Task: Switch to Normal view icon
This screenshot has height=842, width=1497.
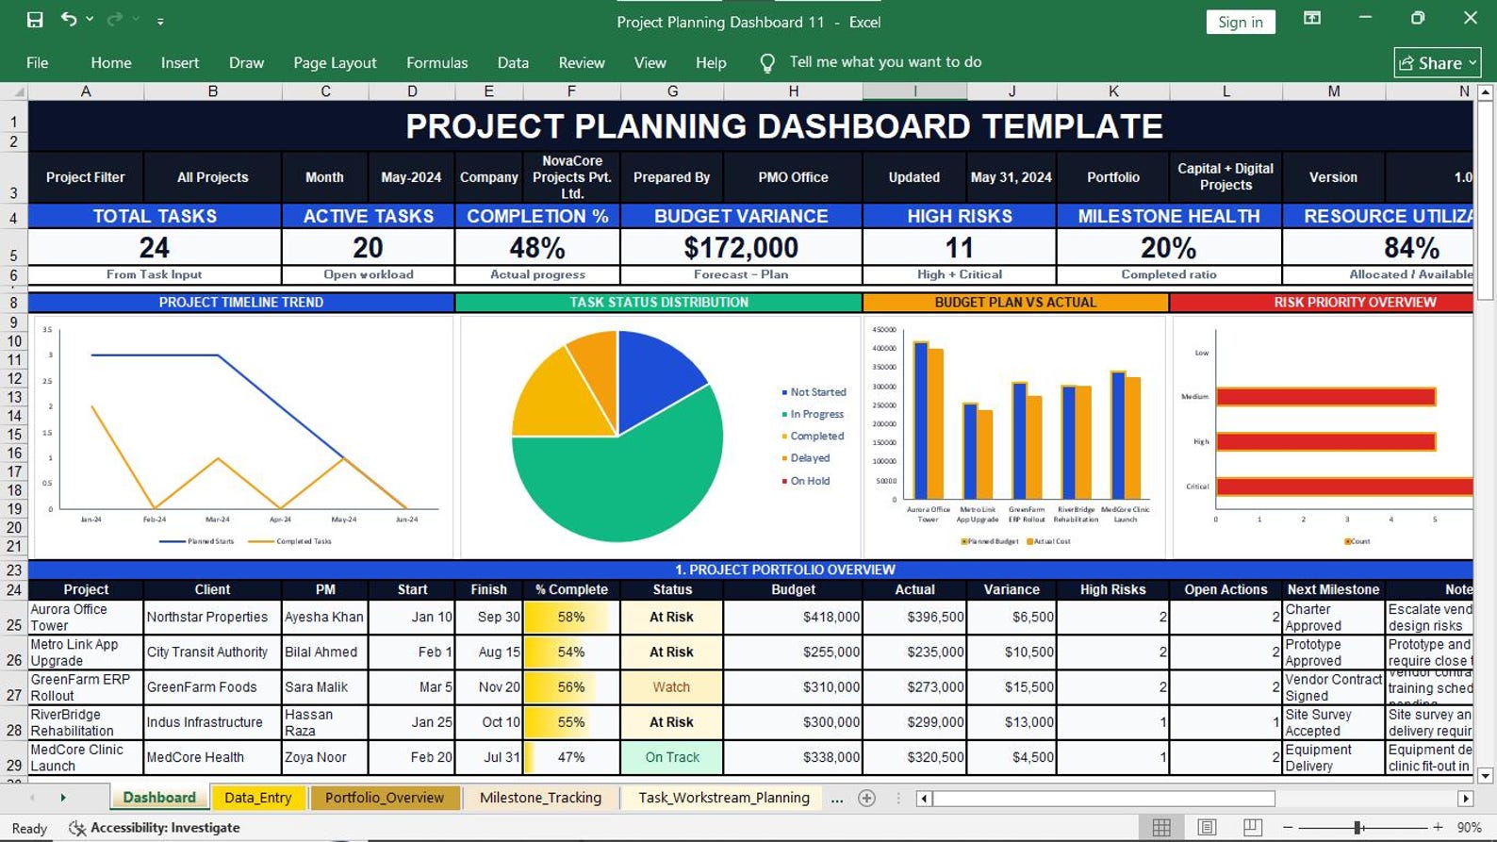Action: [1161, 827]
